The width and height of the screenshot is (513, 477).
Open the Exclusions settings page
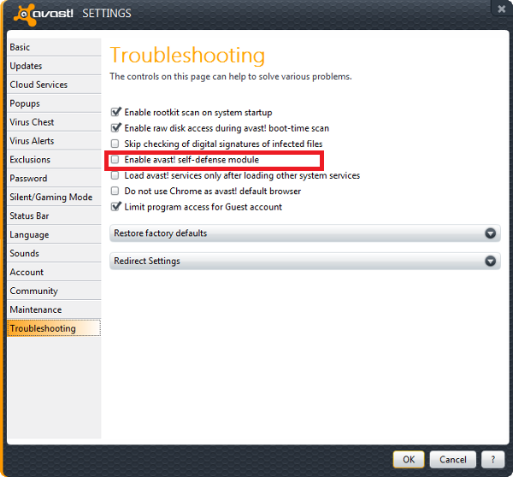(54, 160)
